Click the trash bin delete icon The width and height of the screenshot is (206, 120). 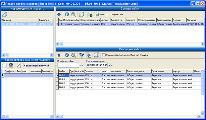tap(11, 65)
